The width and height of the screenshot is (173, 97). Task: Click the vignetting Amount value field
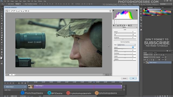click(x=134, y=47)
